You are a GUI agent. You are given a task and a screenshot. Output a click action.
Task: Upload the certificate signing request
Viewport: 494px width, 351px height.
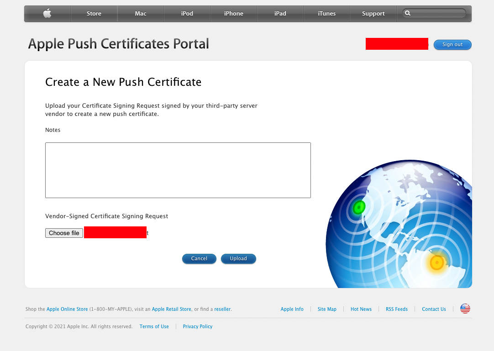pos(238,259)
